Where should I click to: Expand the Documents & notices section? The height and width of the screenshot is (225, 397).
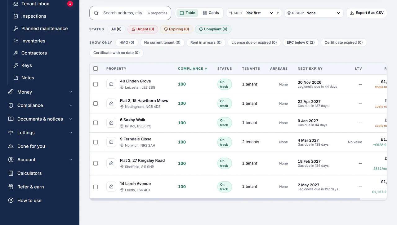40,119
